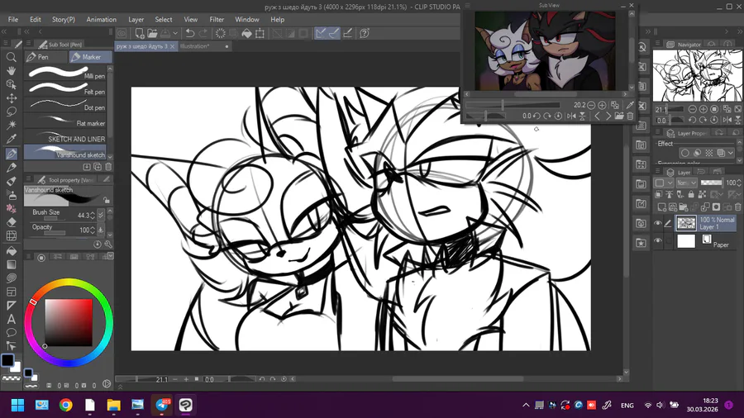Create a new canvas from the command bar
Image resolution: width=744 pixels, height=418 pixels.
[x=140, y=33]
